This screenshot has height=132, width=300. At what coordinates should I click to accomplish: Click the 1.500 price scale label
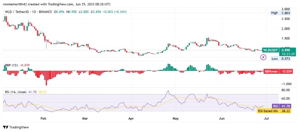(x=285, y=38)
